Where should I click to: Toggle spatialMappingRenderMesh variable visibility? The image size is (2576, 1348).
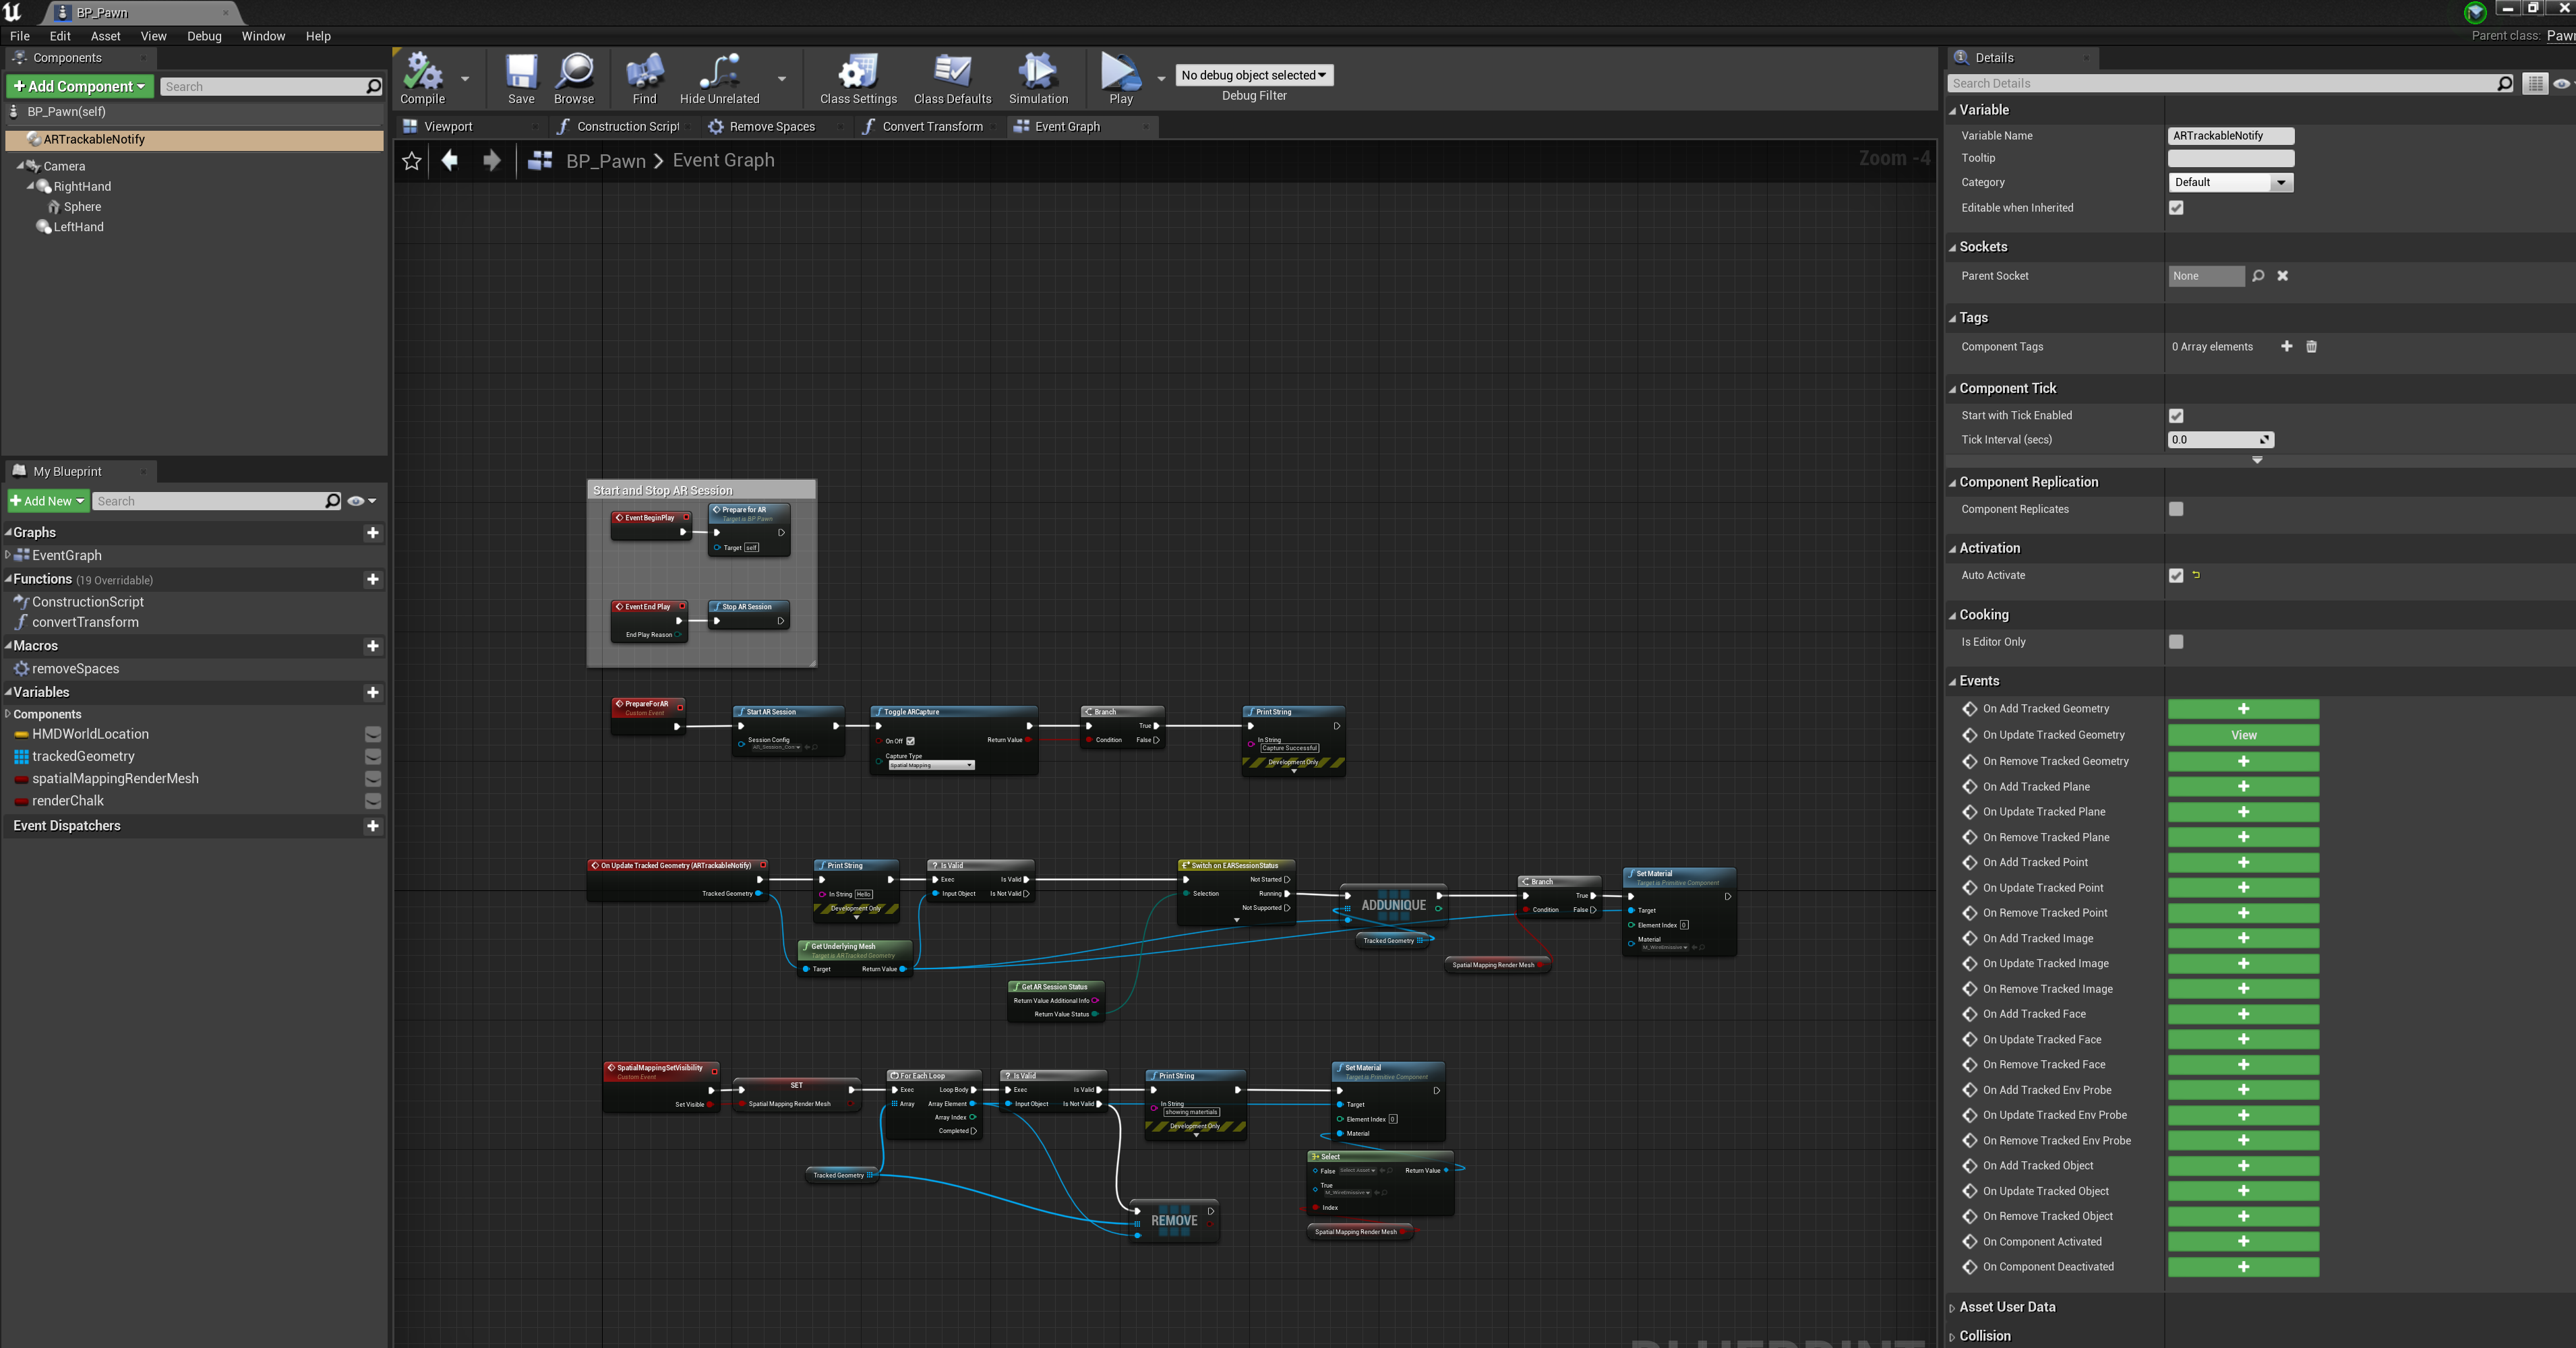pos(373,778)
